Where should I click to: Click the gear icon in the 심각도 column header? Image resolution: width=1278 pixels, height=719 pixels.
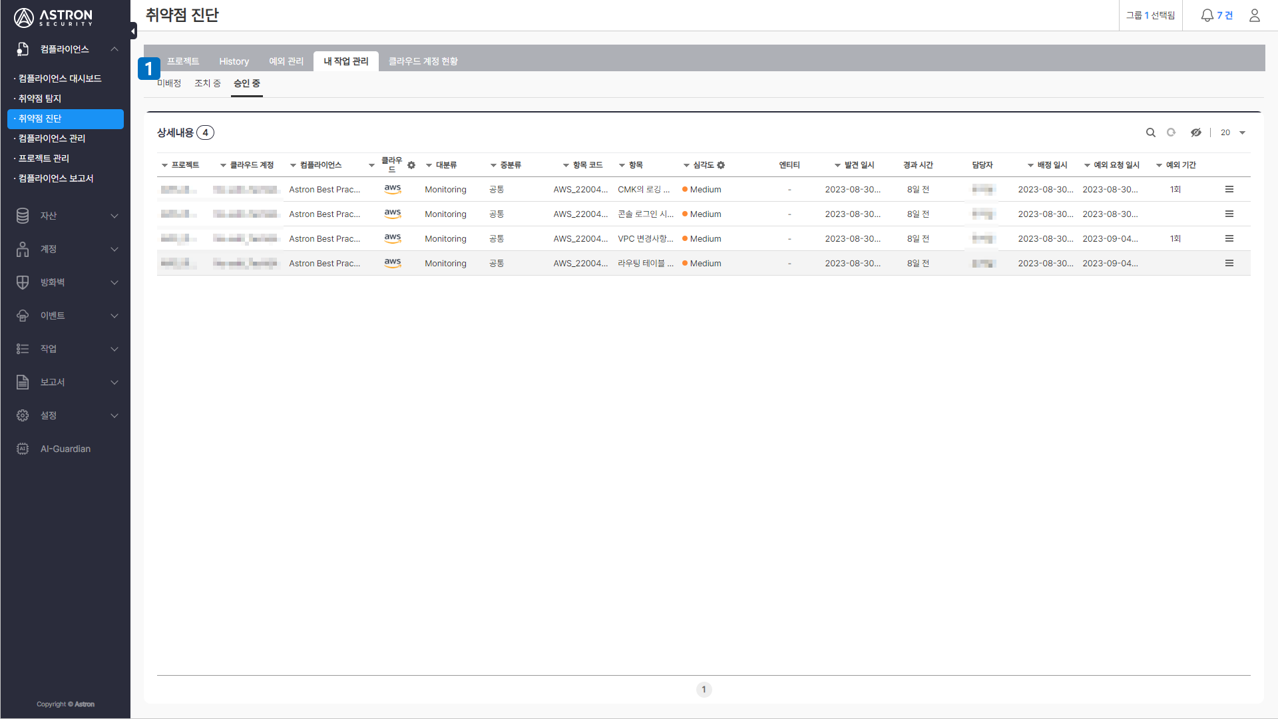coord(721,165)
